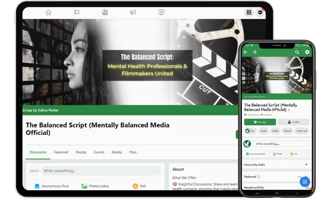Select the Events tab
The image size is (336, 206).
pyautogui.click(x=99, y=152)
